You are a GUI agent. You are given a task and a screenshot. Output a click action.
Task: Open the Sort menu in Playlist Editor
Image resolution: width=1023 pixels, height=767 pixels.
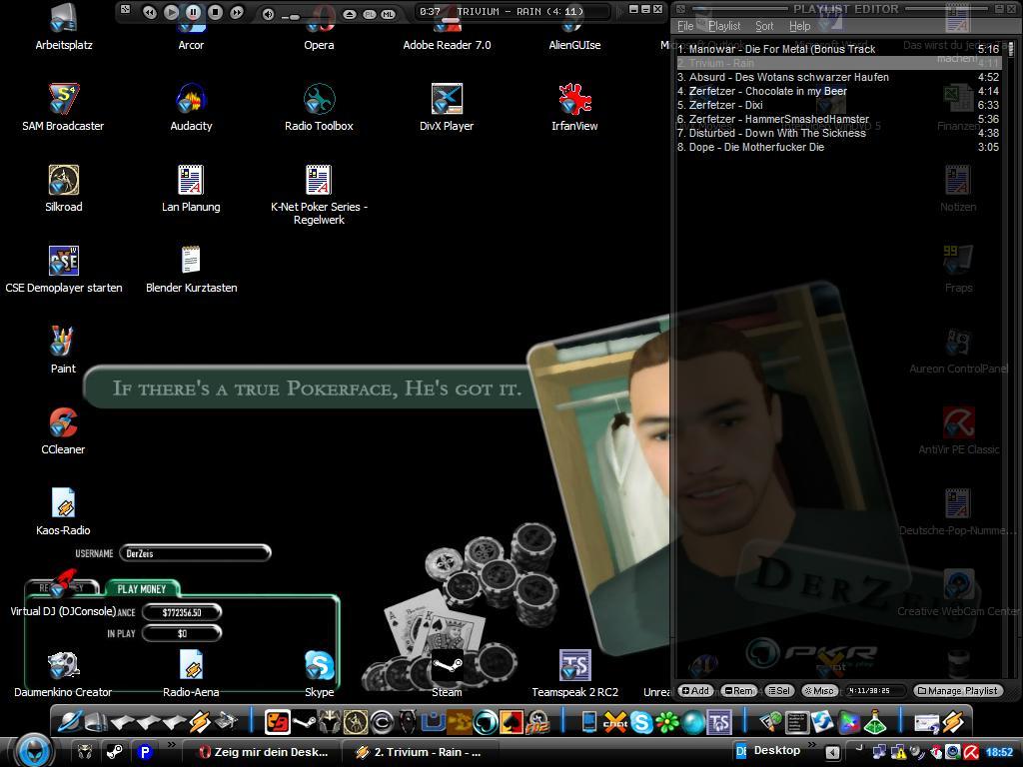764,26
